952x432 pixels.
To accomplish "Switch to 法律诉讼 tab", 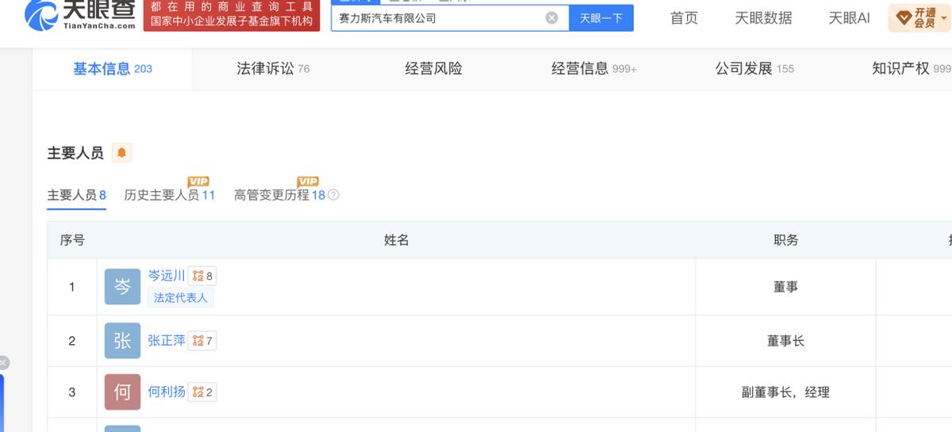I will [273, 69].
